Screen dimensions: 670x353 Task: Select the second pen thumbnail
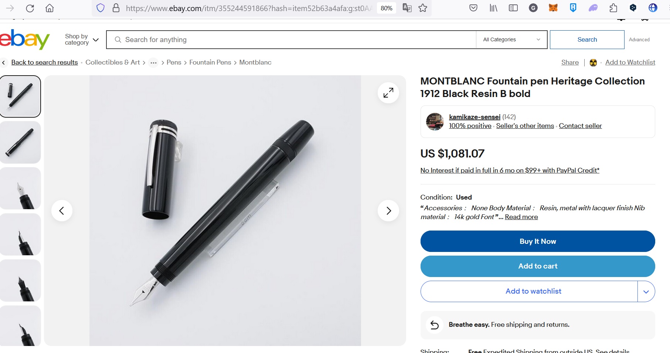tap(20, 142)
